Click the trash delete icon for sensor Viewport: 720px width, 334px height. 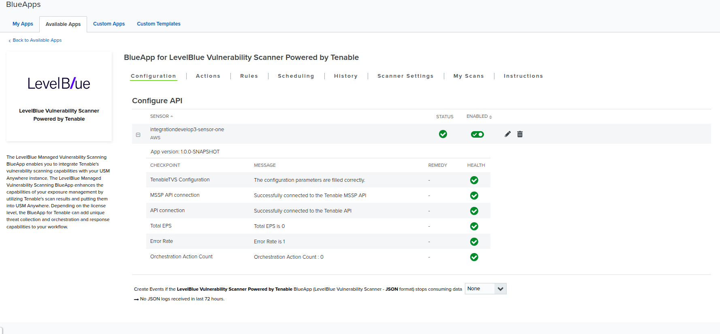point(520,134)
